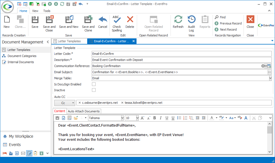275x163 pixels.
Task: Open address book contacts icon in sidebar
Action: click(17, 153)
